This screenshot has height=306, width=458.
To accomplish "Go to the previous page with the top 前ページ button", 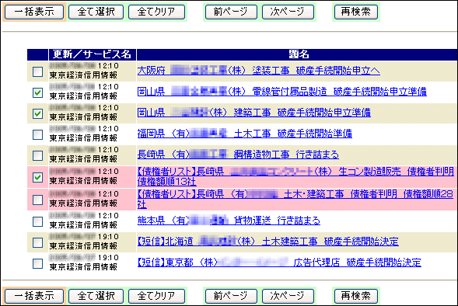I will tap(231, 12).
